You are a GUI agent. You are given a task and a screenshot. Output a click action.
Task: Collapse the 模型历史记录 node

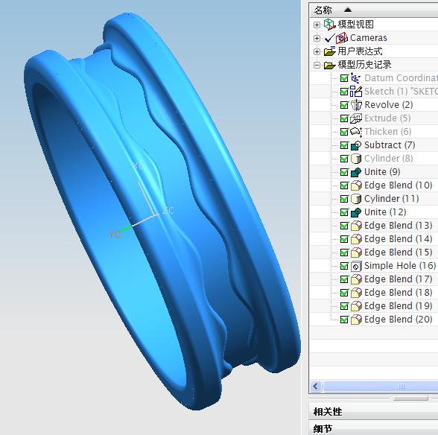click(x=317, y=65)
